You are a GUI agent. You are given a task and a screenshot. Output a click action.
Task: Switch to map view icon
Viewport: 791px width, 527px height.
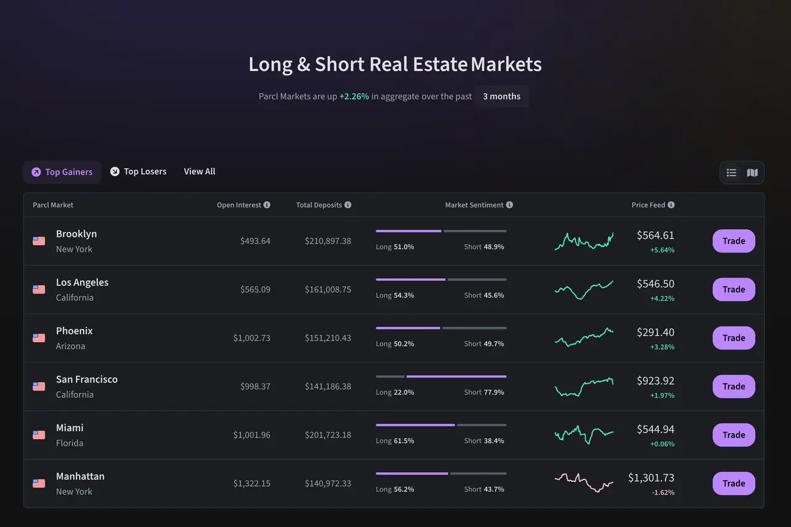pos(752,173)
